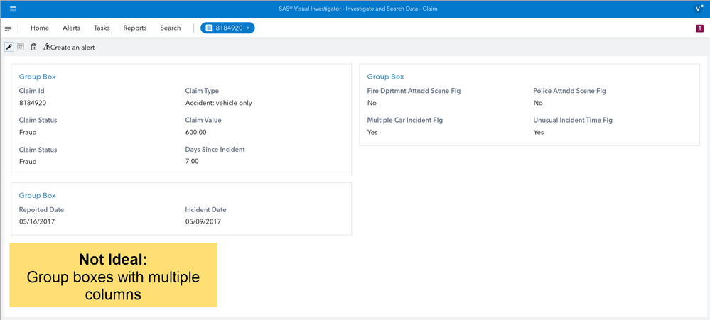Click the trash delete icon
Viewport: 710px width, 320px height.
tap(33, 48)
